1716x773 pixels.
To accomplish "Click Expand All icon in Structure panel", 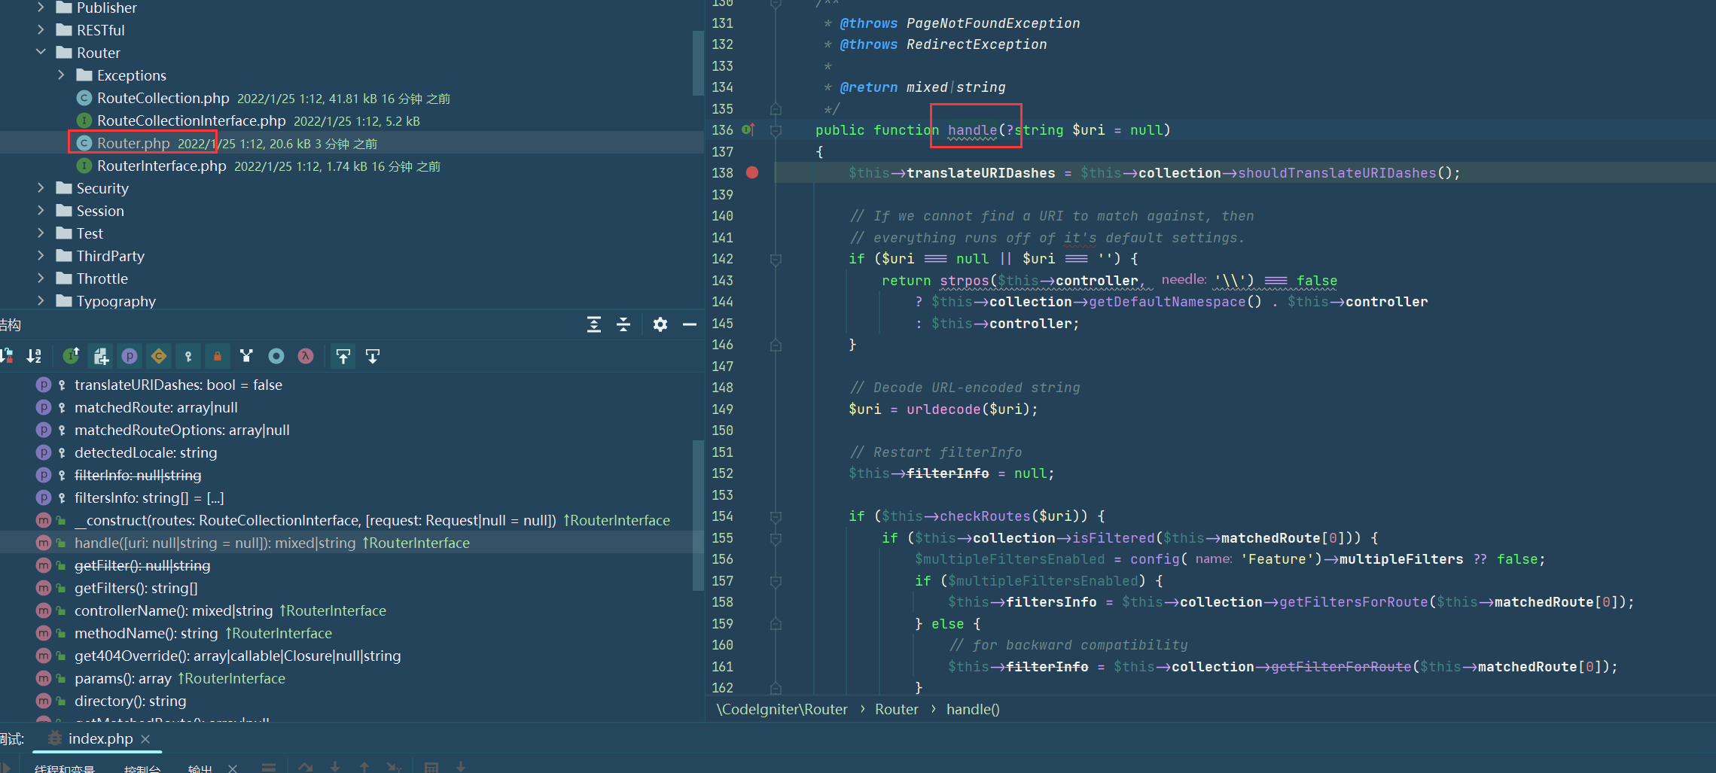I will [594, 324].
